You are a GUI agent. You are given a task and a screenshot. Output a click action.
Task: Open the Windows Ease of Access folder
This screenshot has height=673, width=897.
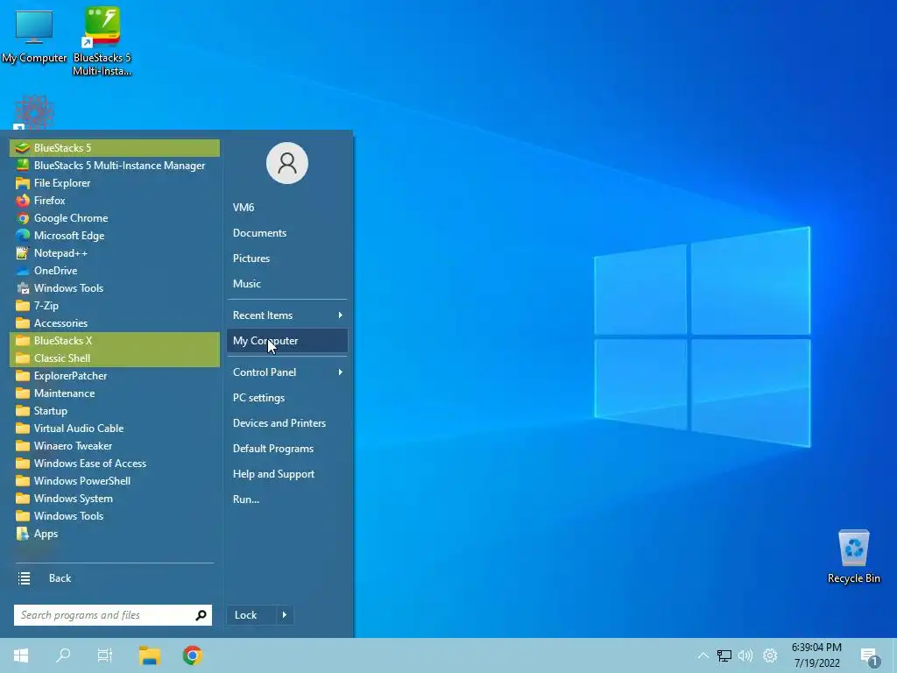coord(115,464)
